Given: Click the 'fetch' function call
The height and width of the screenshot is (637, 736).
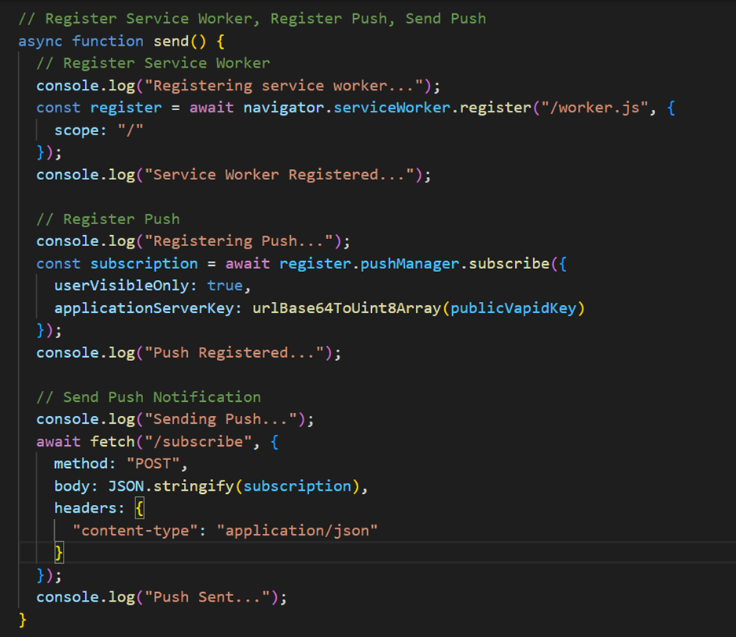Looking at the screenshot, I should click(112, 442).
